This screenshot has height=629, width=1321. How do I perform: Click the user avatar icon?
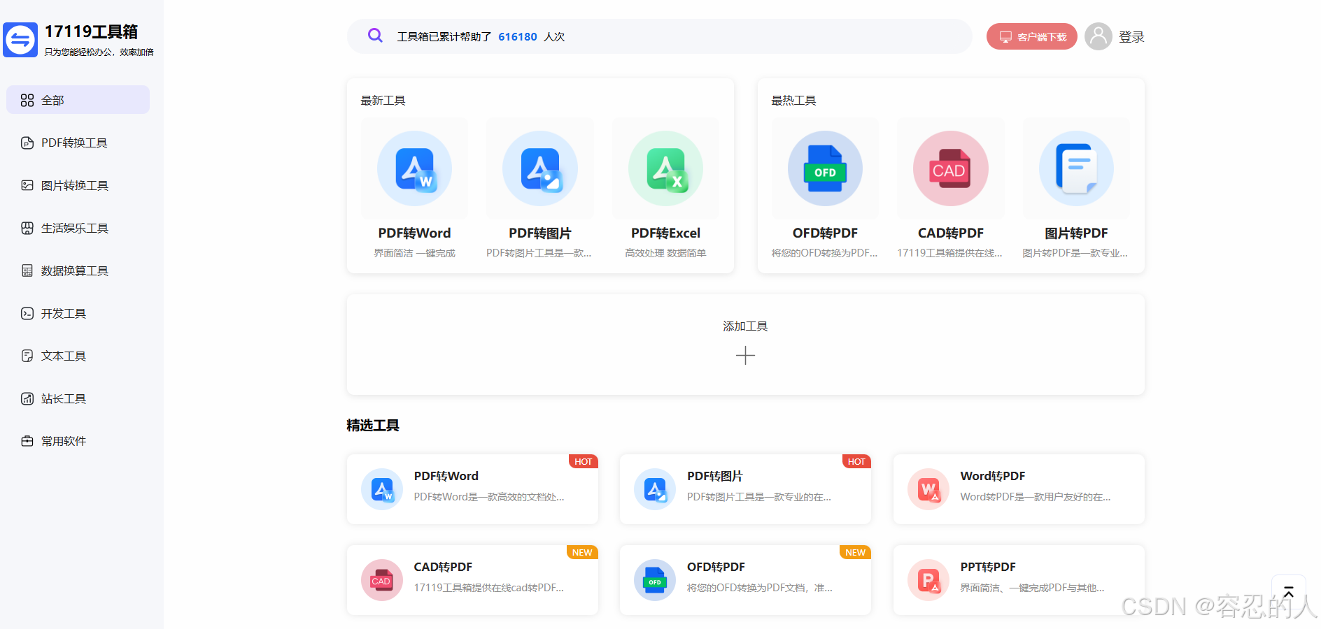point(1098,36)
